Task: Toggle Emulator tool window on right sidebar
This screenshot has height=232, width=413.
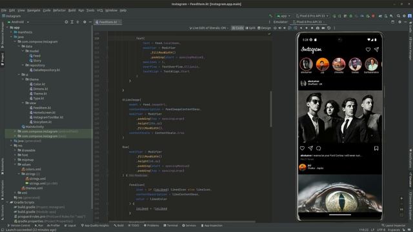Action: coord(410,179)
